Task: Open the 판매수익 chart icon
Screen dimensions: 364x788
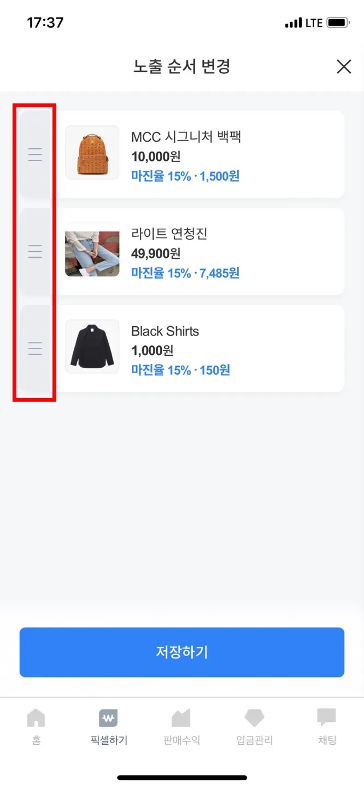Action: pyautogui.click(x=181, y=717)
